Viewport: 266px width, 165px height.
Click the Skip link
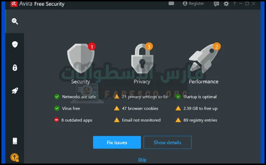pyautogui.click(x=142, y=159)
